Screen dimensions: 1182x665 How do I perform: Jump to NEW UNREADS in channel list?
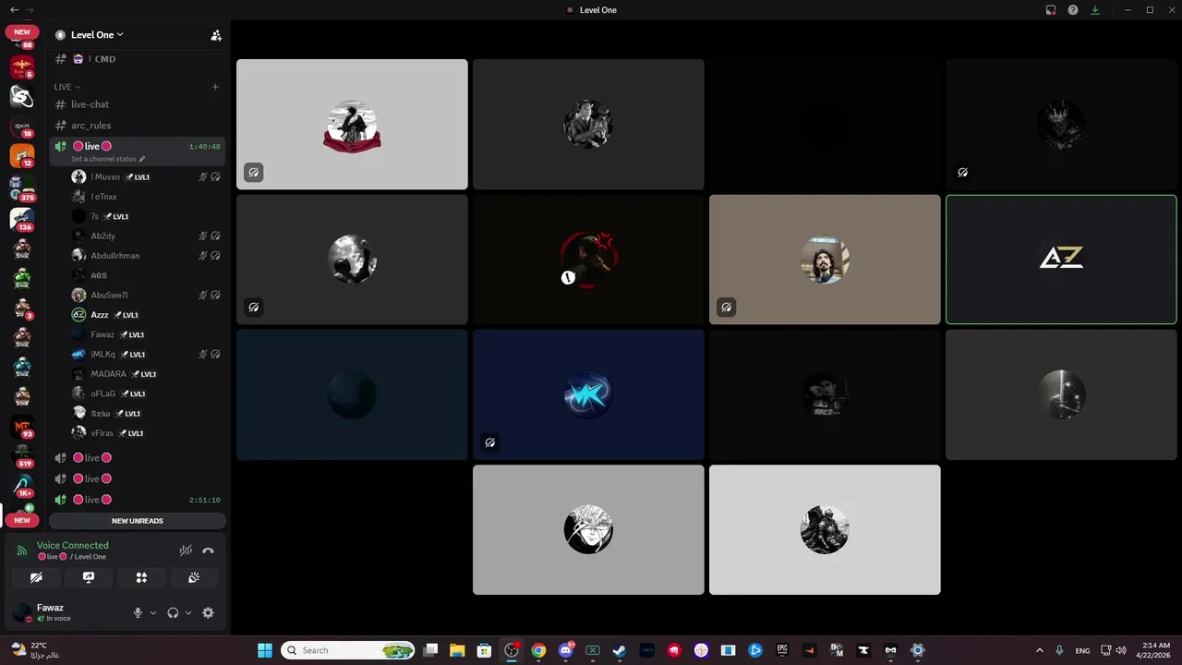pos(138,521)
